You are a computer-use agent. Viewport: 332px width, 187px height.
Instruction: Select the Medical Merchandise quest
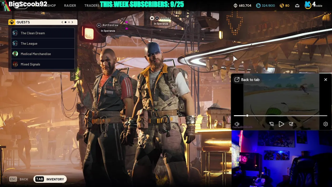[43, 54]
